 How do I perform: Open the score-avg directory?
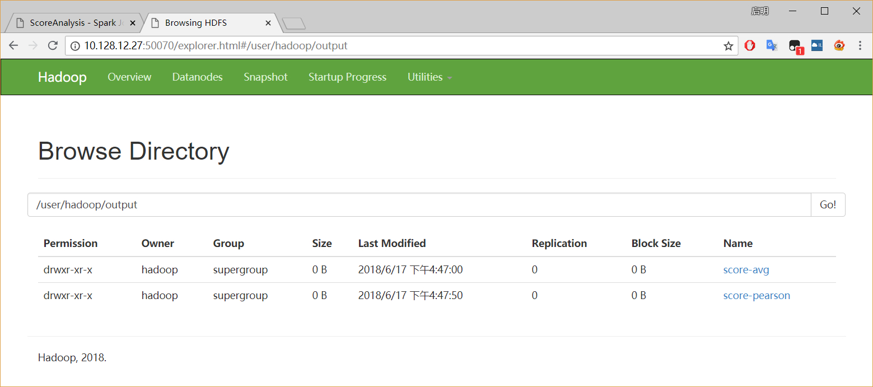tap(746, 269)
